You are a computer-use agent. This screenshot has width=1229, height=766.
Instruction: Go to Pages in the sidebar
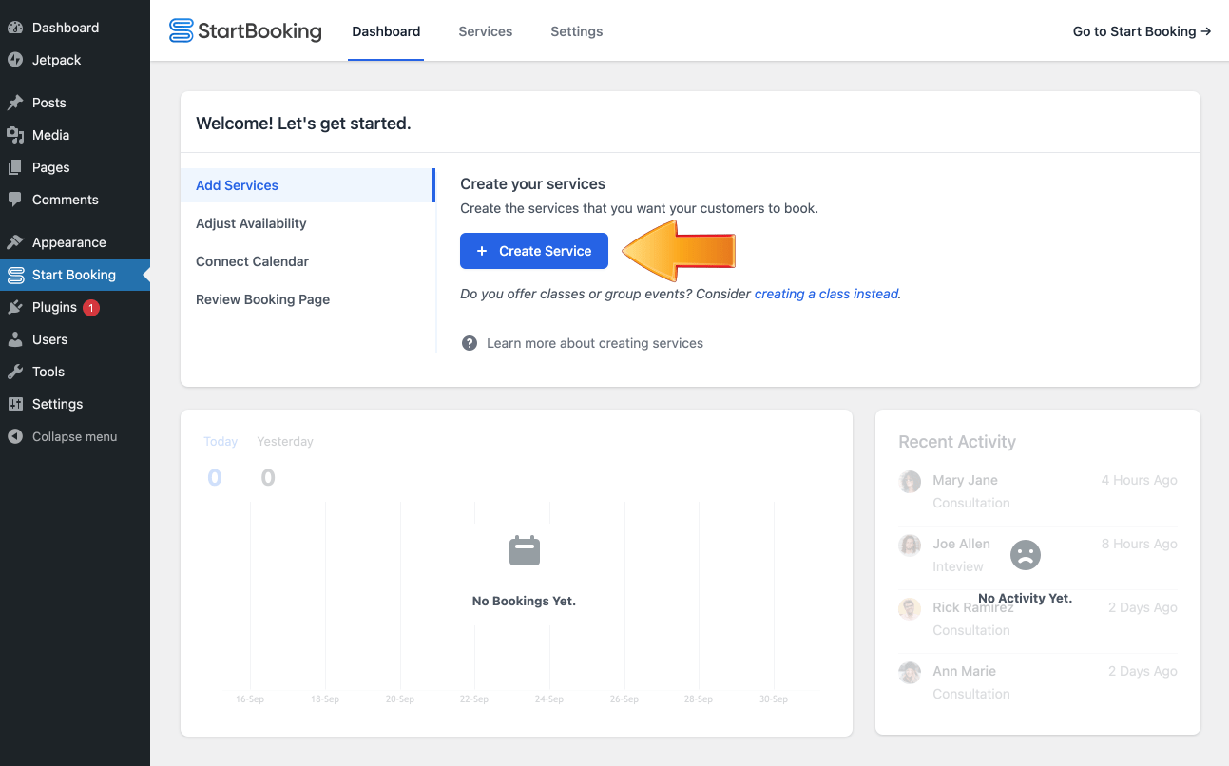pos(51,167)
